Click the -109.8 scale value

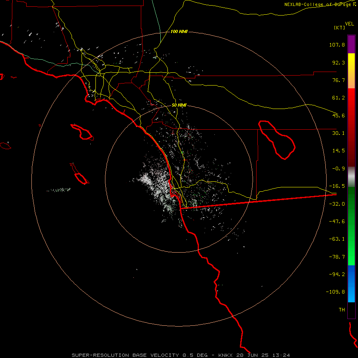tap(335, 292)
